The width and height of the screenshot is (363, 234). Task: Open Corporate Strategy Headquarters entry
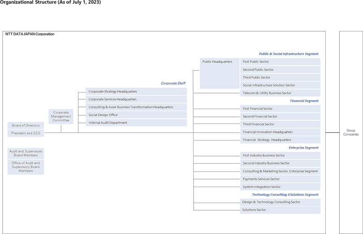coord(136,91)
